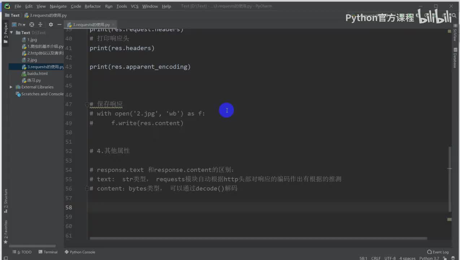Click the editor horizontal scrollbar
Viewport: 460px width, 260px height.
pyautogui.click(x=258, y=238)
